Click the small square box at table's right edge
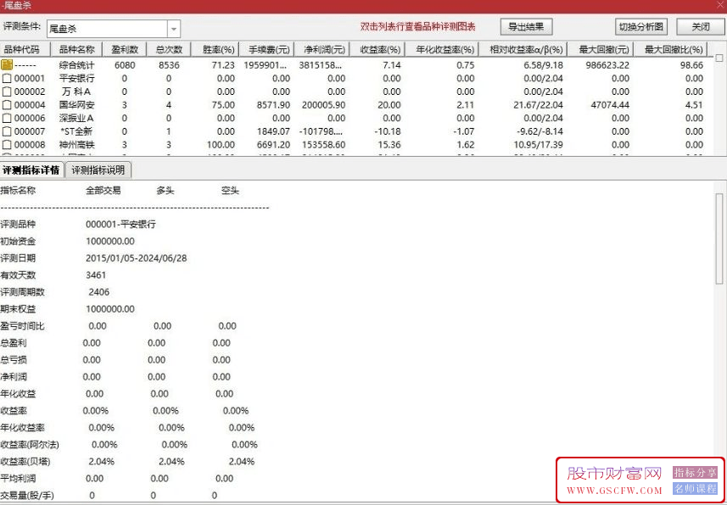Viewport: 727px width, 505px height. click(719, 58)
